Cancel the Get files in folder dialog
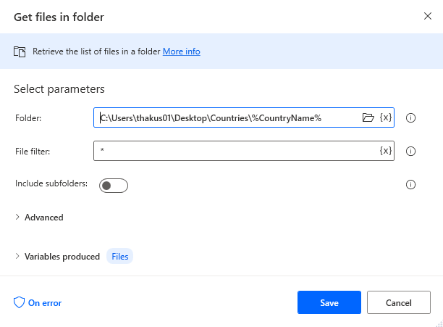Screen dimensions: 443x327 [399, 302]
